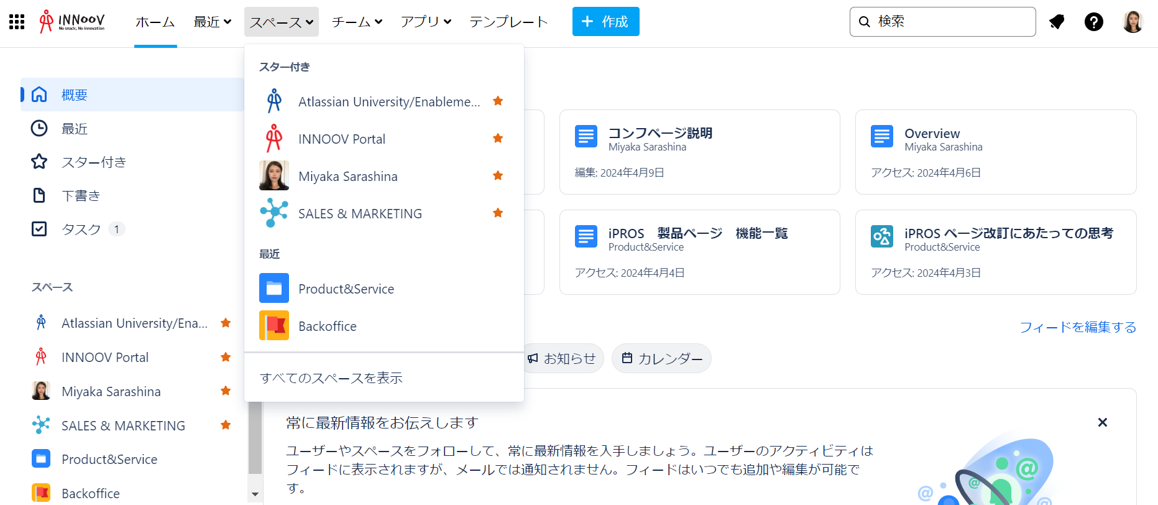Open the help question mark icon
The width and height of the screenshot is (1158, 505).
point(1094,22)
